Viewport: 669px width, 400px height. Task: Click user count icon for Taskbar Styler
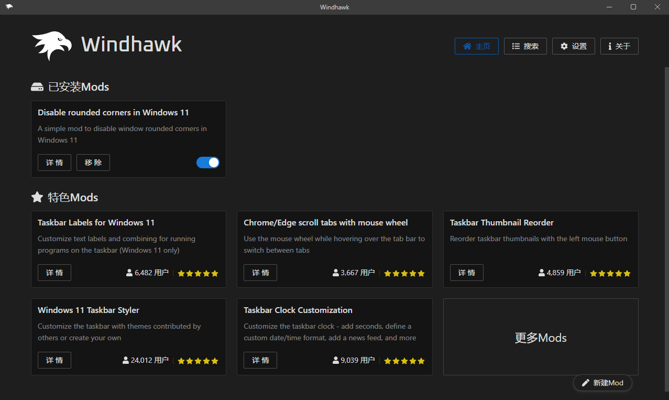pyautogui.click(x=126, y=360)
